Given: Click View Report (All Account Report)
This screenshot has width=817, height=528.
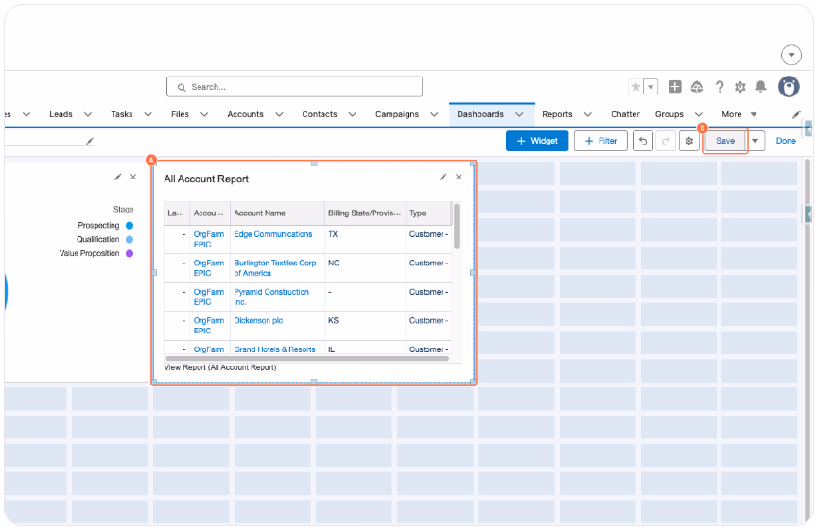Looking at the screenshot, I should 220,367.
